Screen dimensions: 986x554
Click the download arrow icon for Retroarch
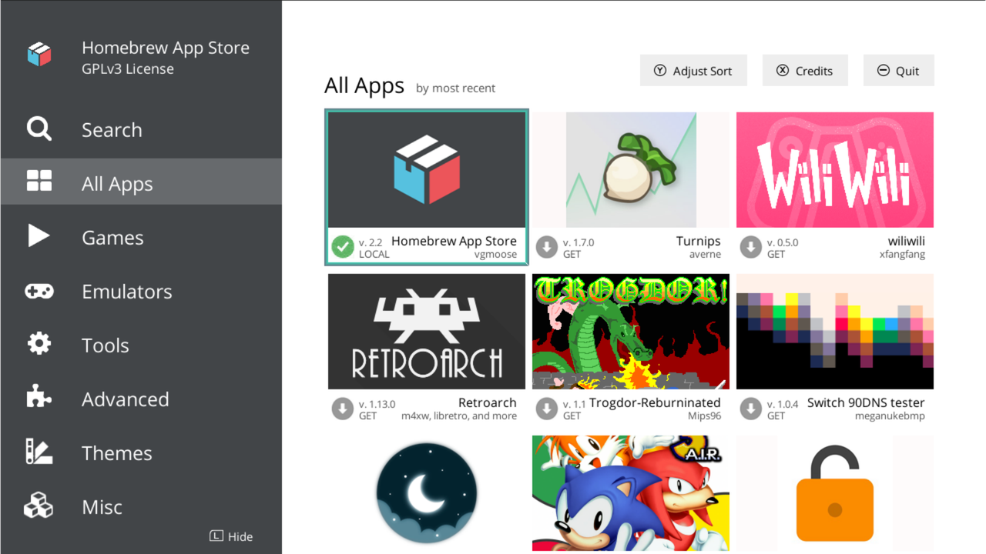pos(343,409)
